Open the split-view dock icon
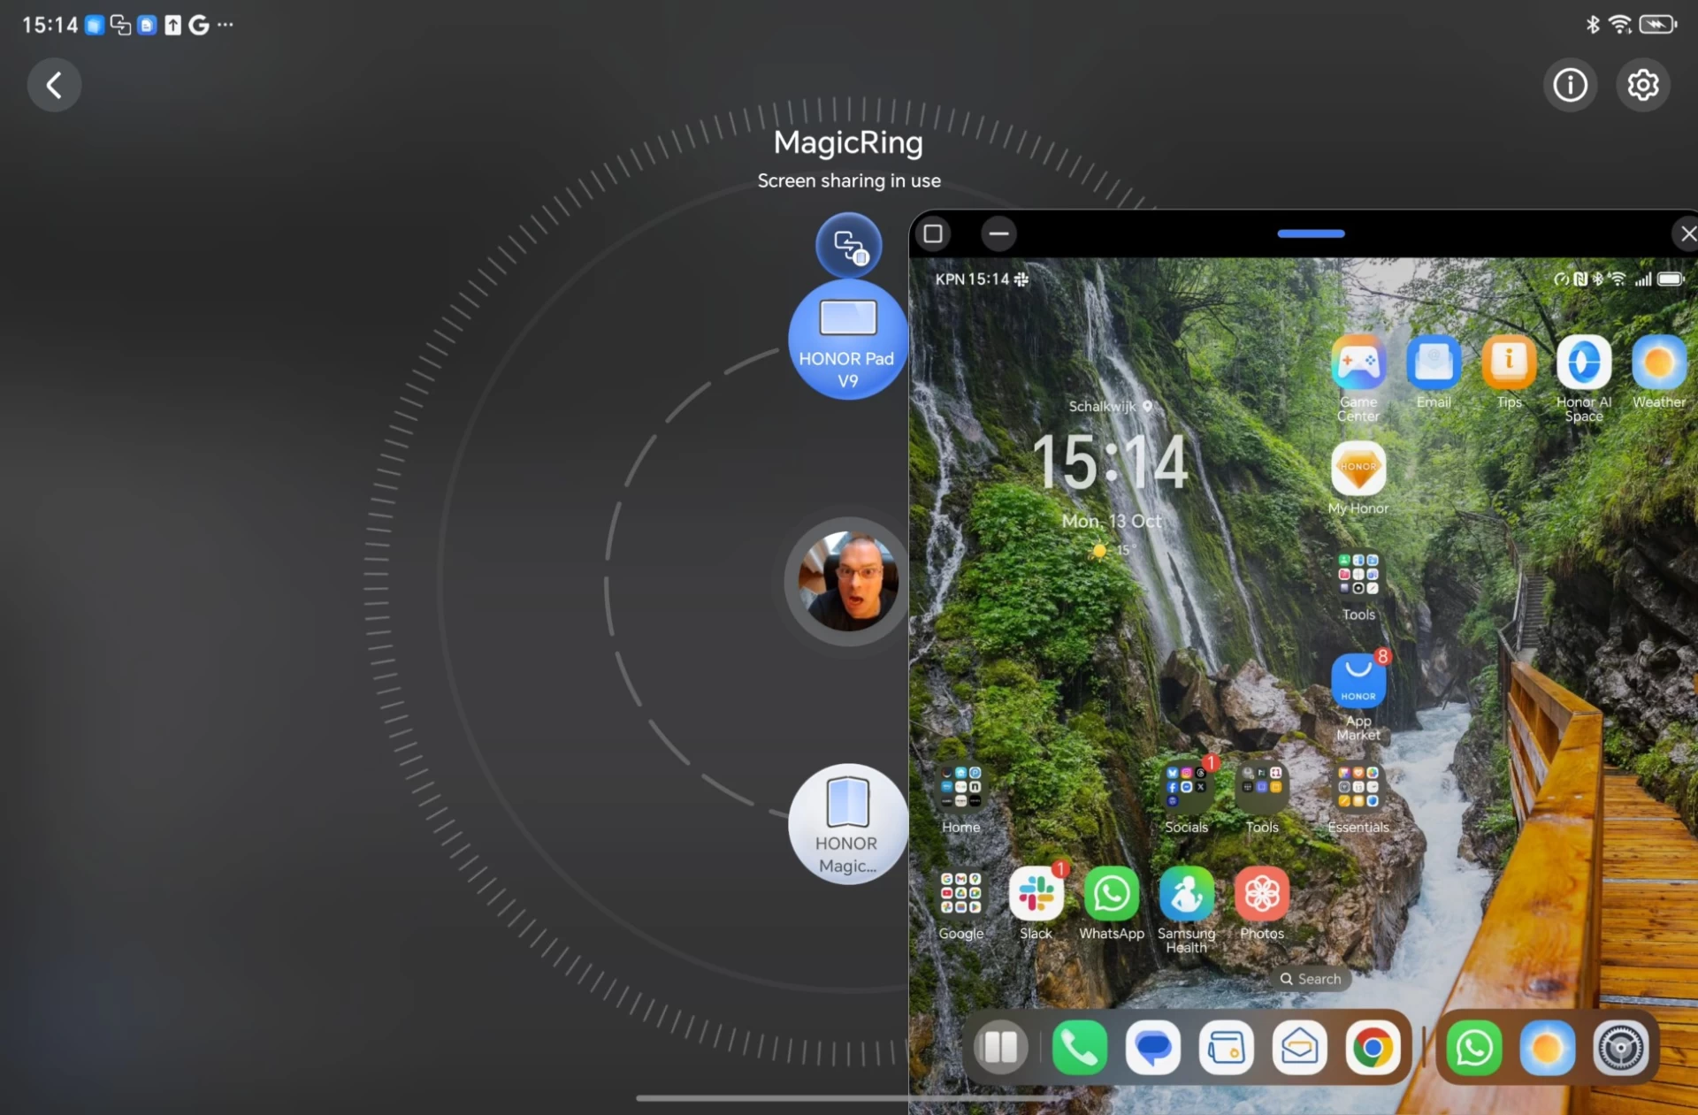Viewport: 1698px width, 1115px height. [x=1000, y=1048]
